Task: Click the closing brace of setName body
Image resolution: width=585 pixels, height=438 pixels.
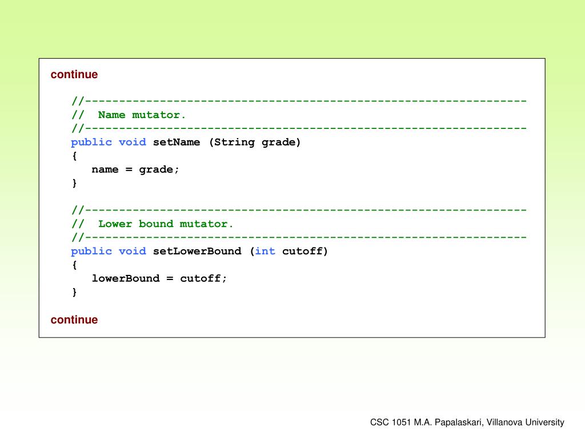Action: pyautogui.click(x=74, y=183)
